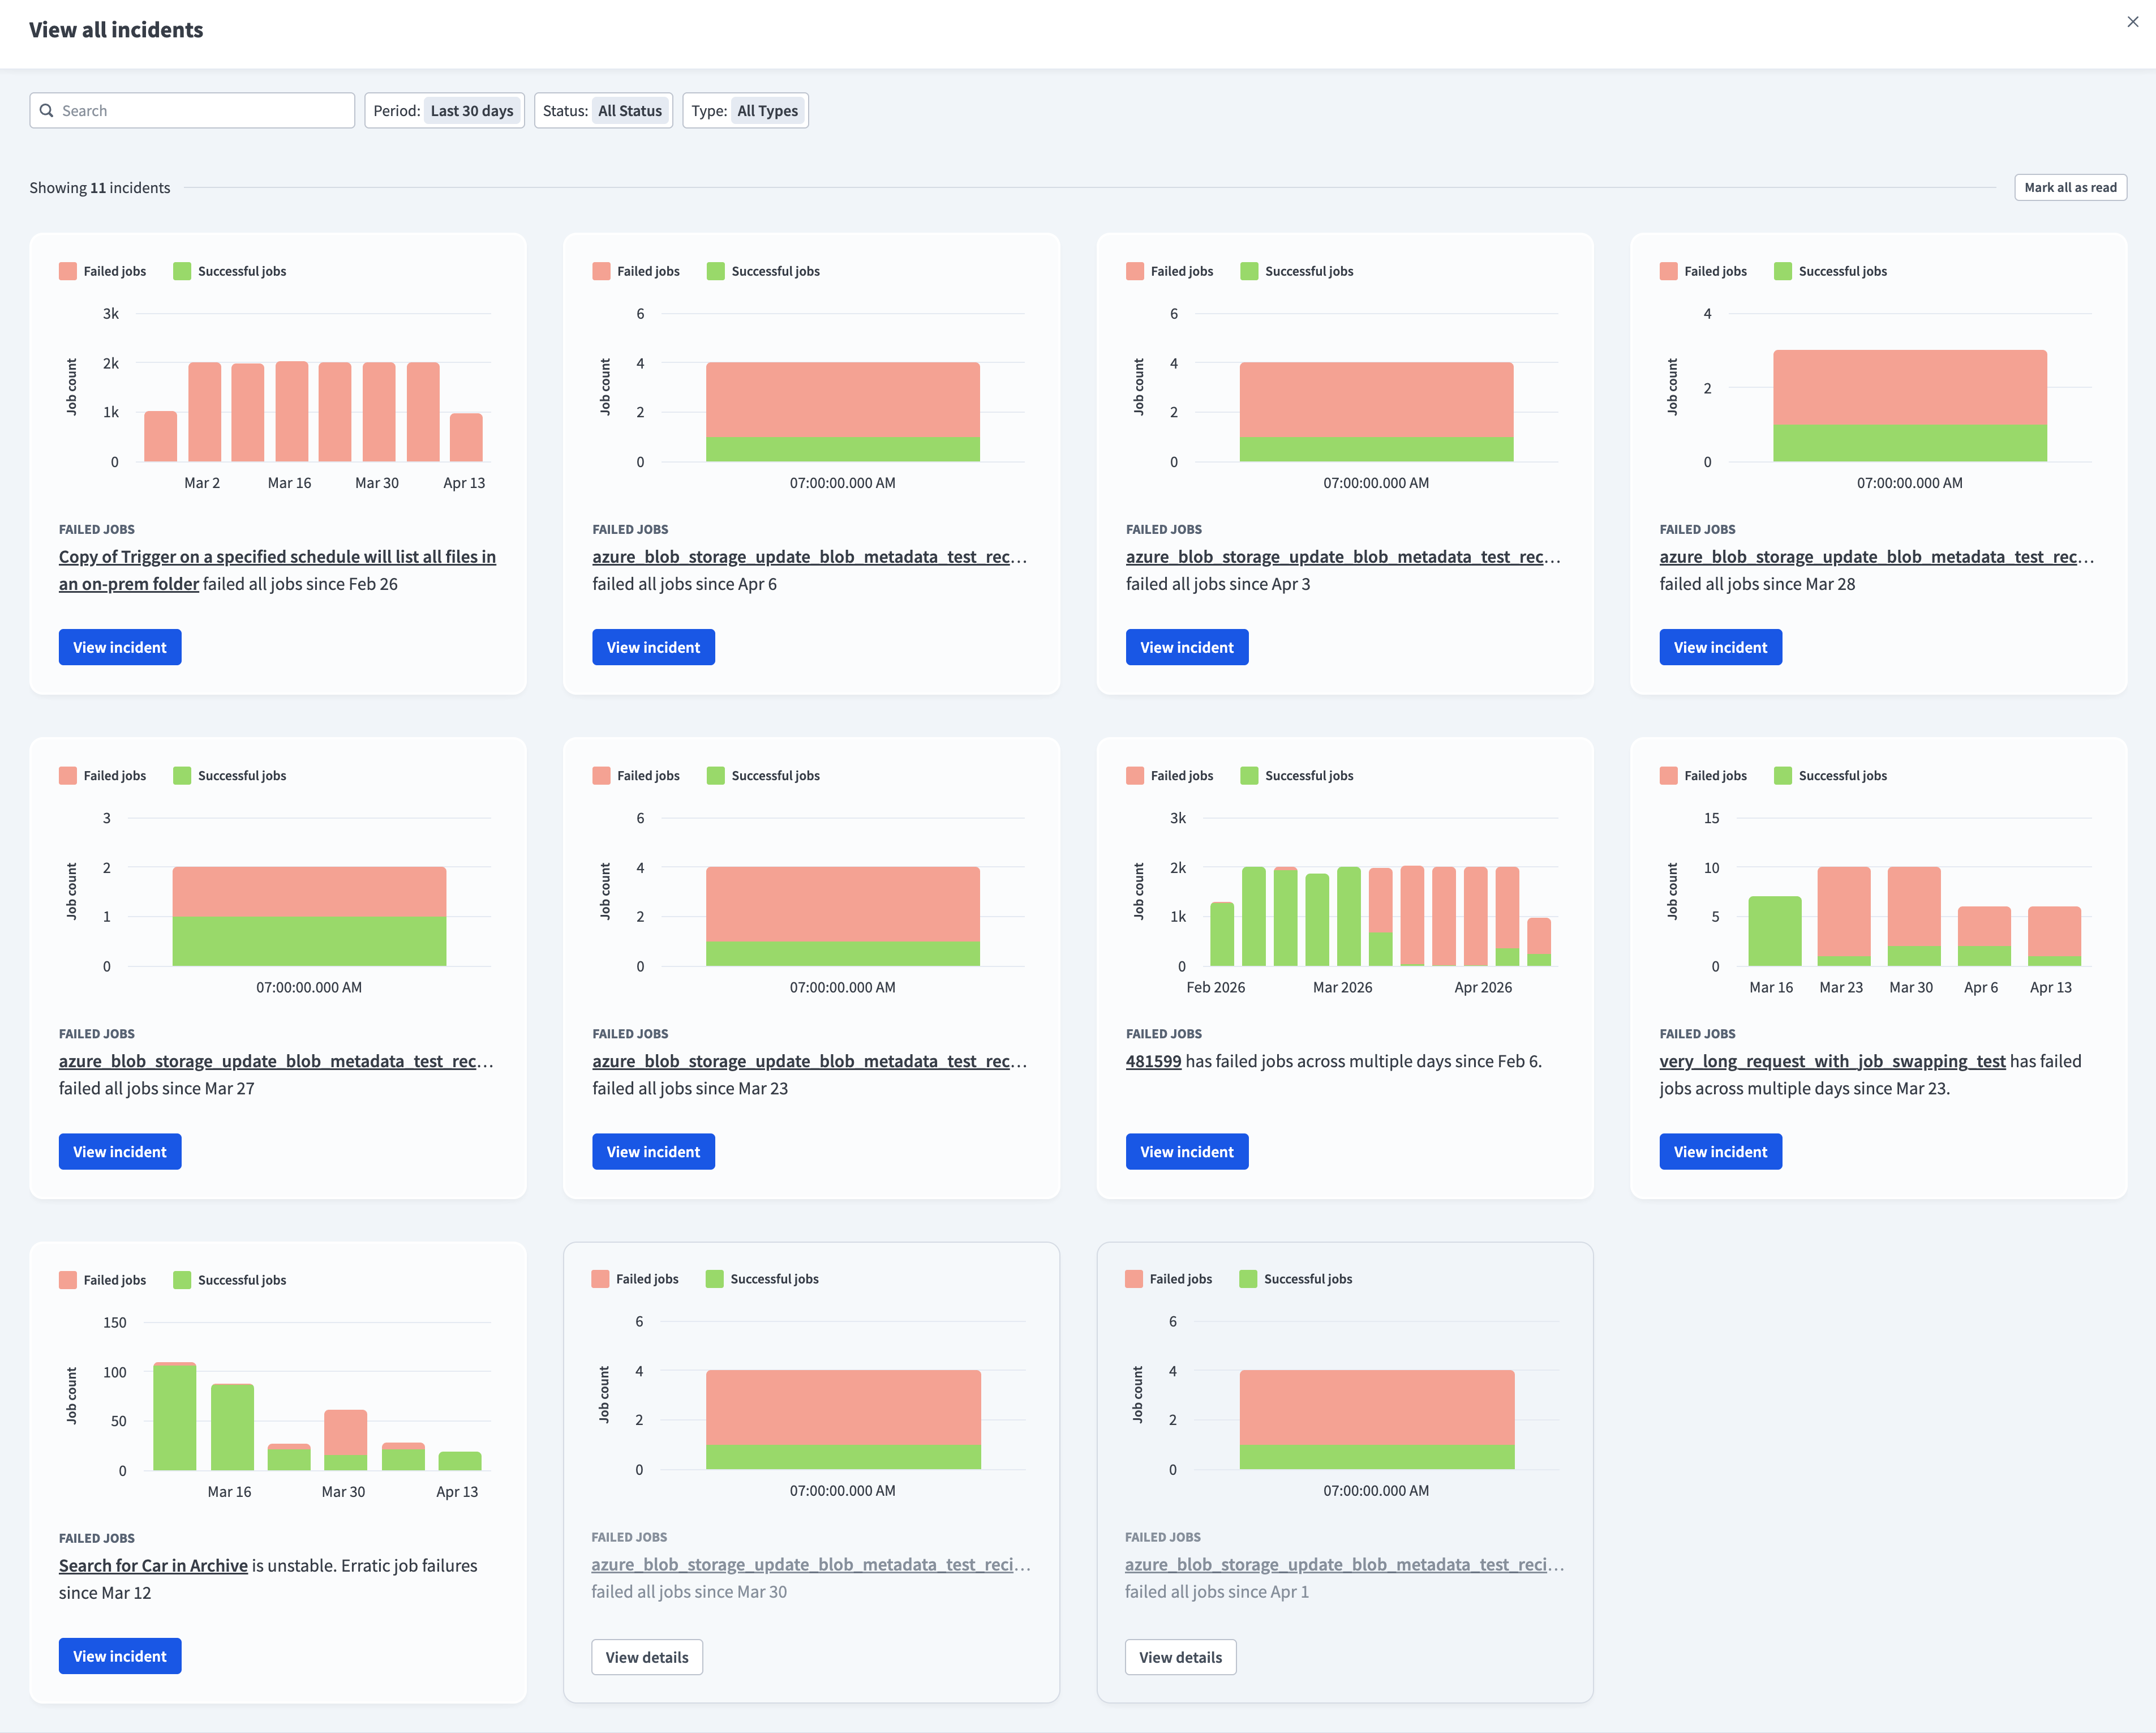
Task: Focus the Search input field
Action: [192, 111]
